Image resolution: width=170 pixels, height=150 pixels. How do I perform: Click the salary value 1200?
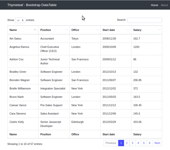pos(136,47)
